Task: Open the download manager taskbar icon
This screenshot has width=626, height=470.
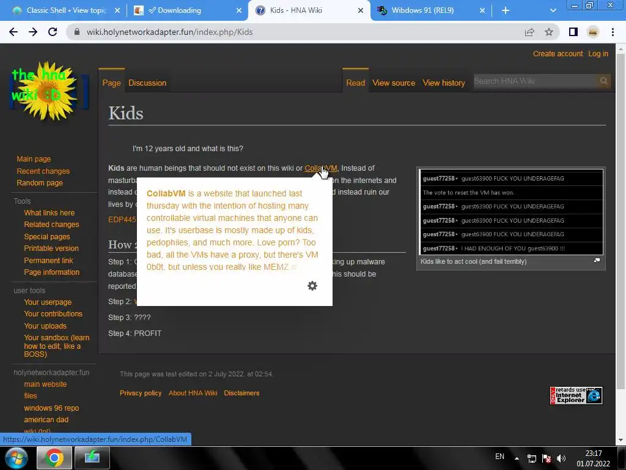Action: click(x=92, y=458)
